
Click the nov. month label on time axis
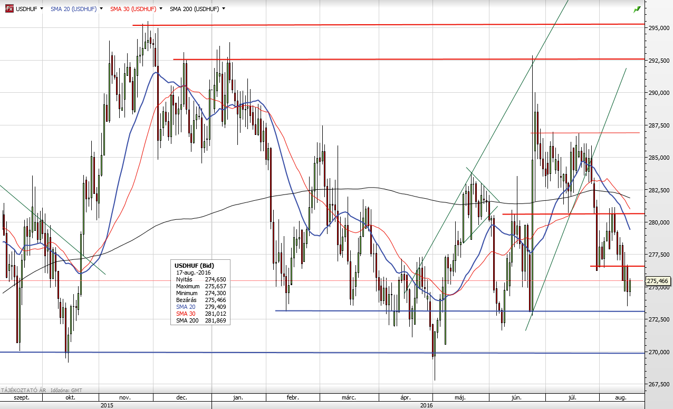click(125, 397)
